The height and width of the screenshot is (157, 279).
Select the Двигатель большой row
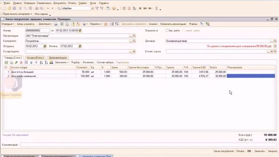pyautogui.click(x=139, y=72)
